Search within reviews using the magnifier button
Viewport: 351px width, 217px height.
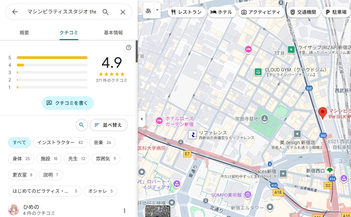pyautogui.click(x=81, y=125)
